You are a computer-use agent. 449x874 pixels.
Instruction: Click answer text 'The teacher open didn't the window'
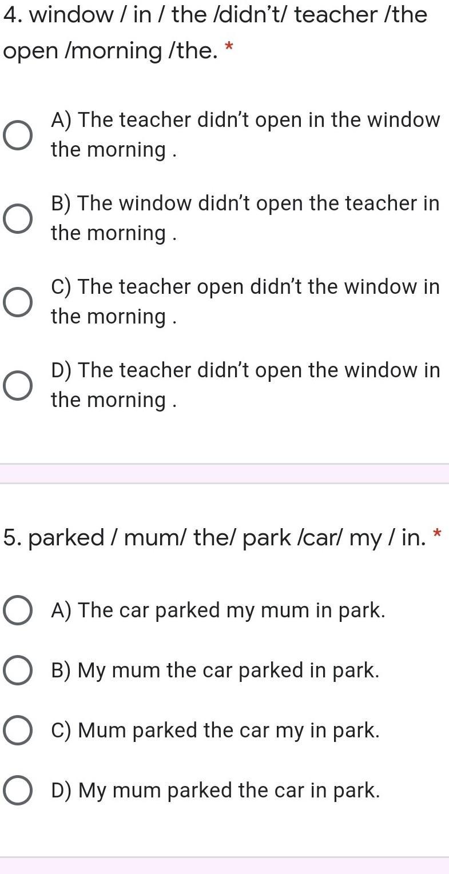(x=245, y=301)
